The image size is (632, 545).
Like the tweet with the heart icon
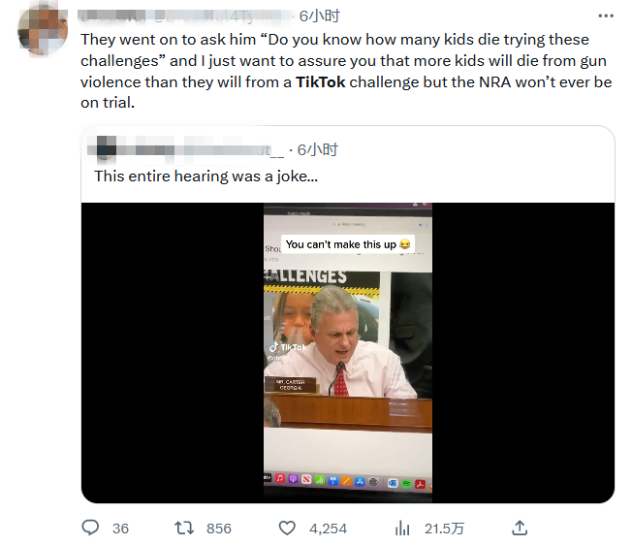[287, 528]
